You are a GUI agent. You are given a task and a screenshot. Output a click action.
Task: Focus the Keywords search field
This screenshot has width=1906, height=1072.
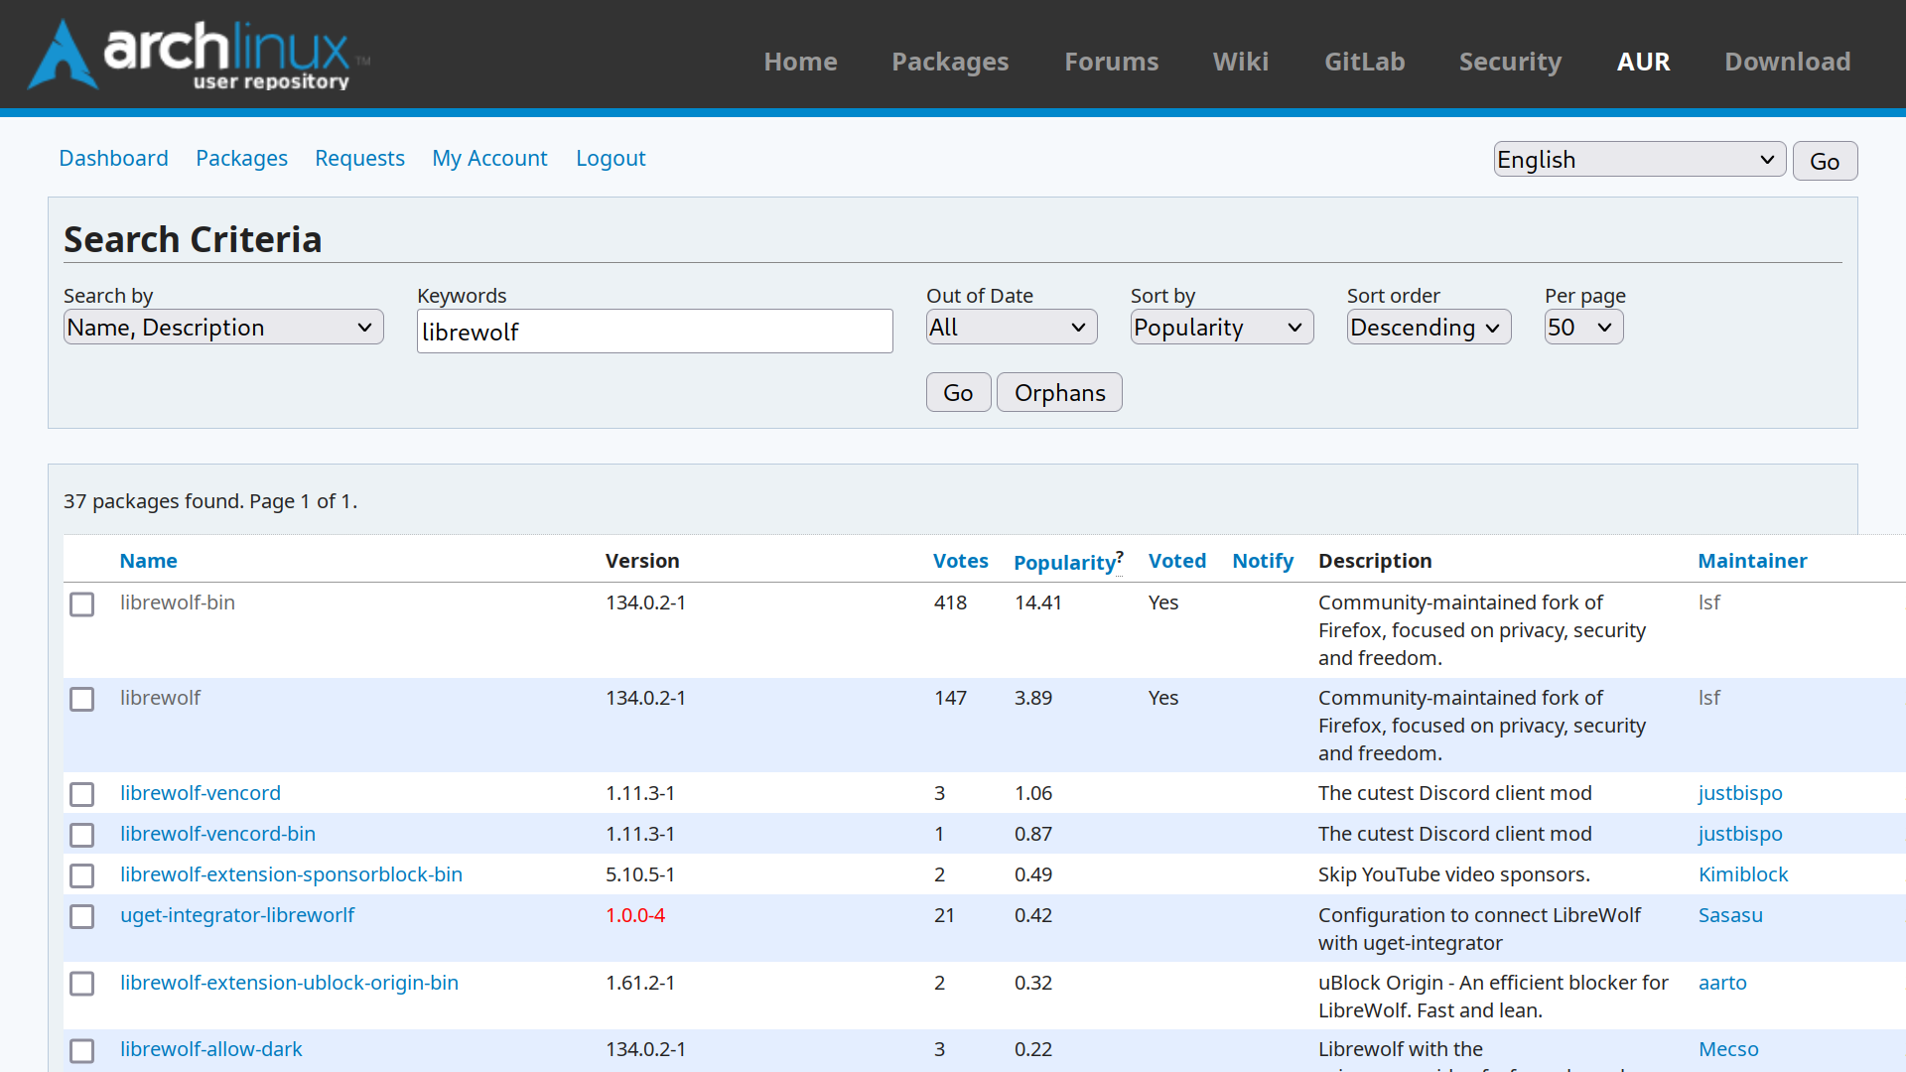point(655,332)
